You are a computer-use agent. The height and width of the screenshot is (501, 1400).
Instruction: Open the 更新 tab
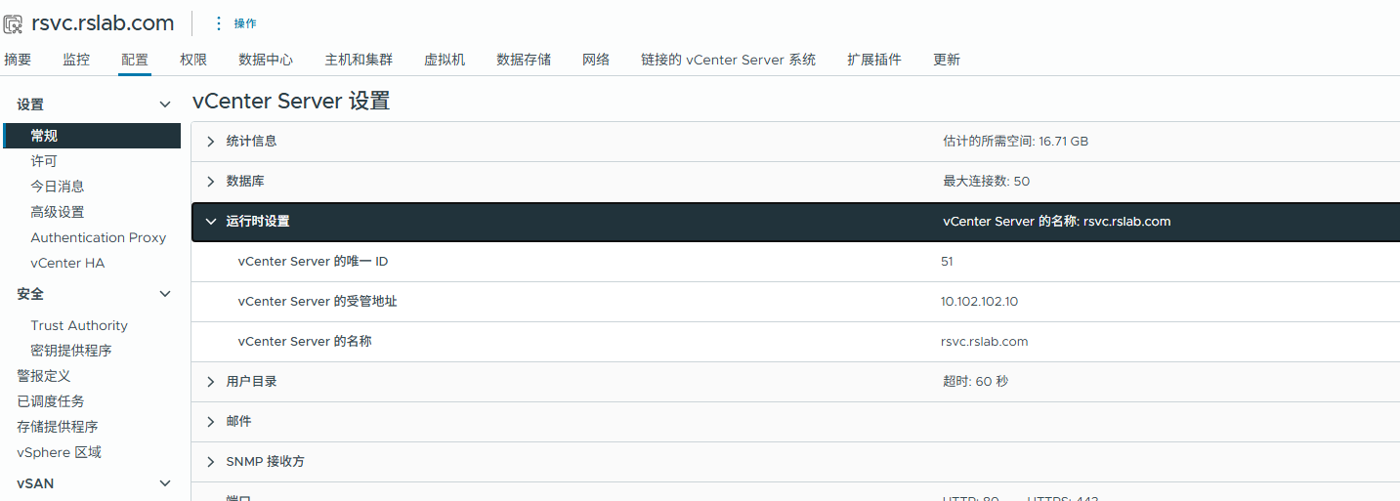pyautogui.click(x=947, y=60)
